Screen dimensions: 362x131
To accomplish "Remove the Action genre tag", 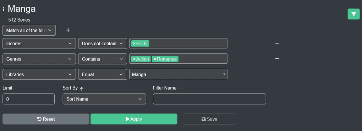I will pos(135,59).
